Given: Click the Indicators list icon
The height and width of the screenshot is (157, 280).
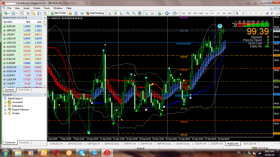Looking at the screenshot, I should (159, 13).
